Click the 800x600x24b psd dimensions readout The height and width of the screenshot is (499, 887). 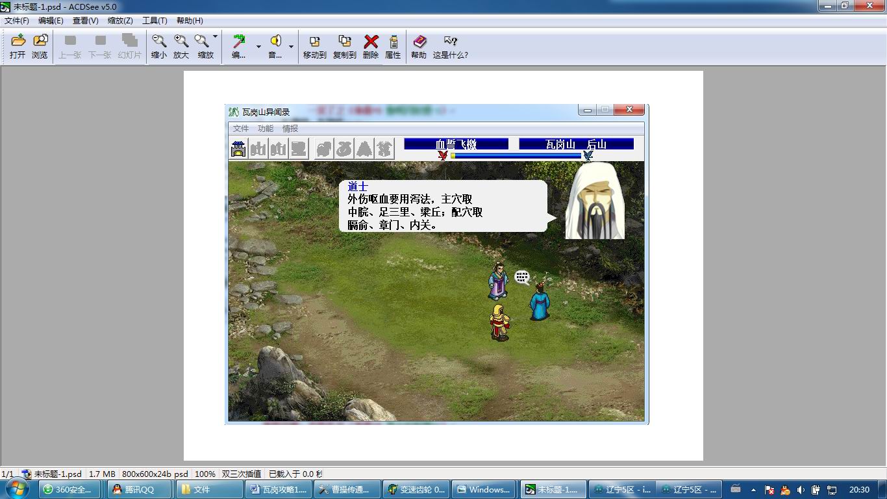coord(155,474)
